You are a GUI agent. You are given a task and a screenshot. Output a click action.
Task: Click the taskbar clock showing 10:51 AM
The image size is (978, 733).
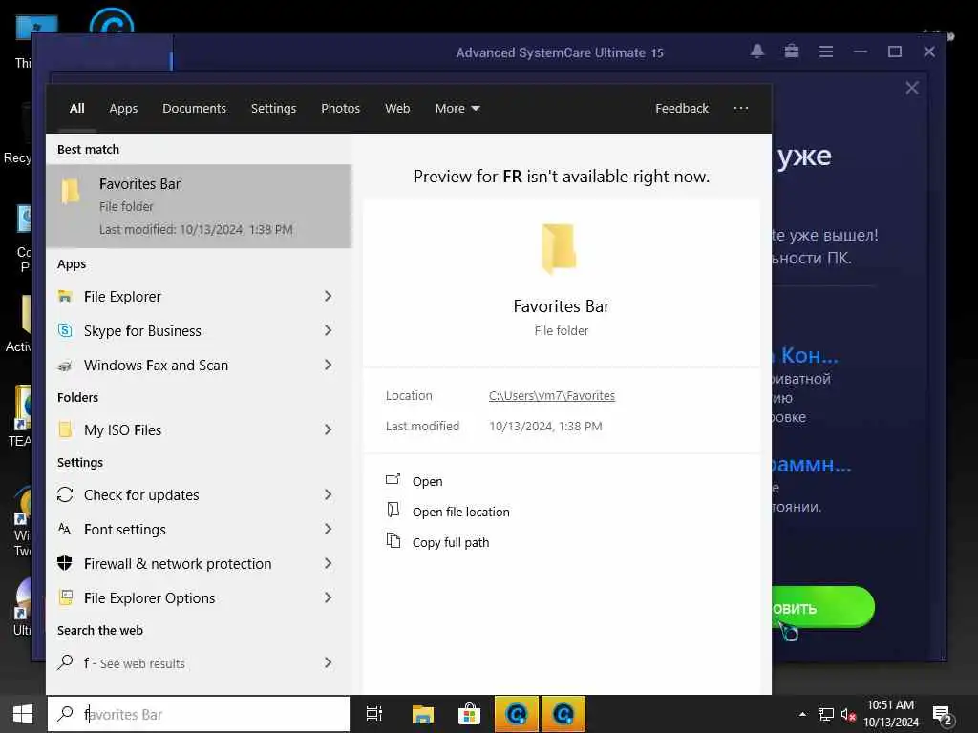(x=891, y=714)
